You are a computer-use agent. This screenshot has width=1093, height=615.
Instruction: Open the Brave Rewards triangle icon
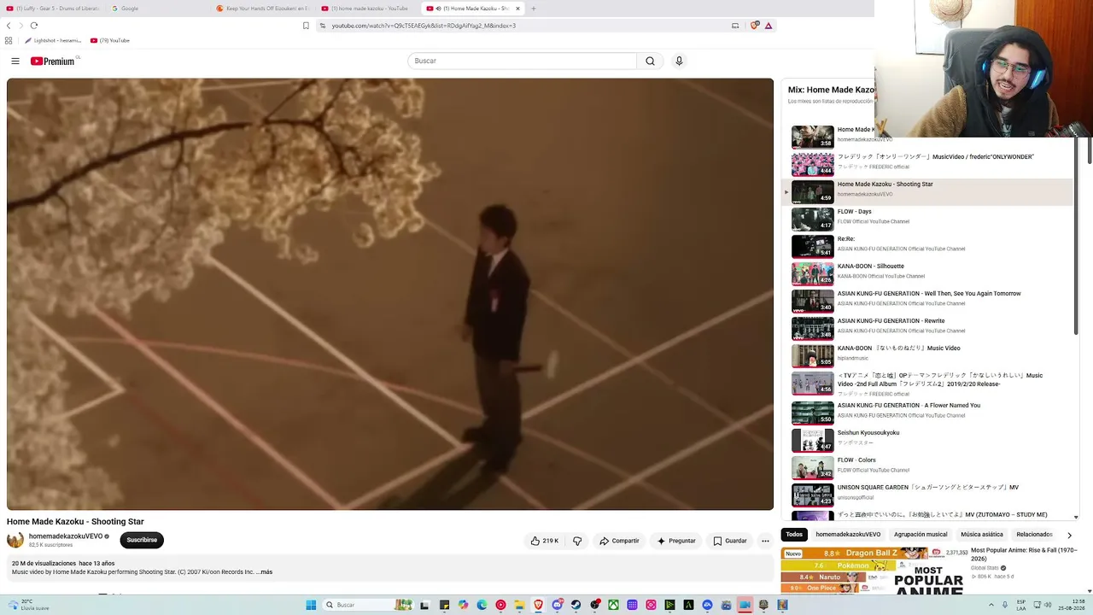(769, 26)
